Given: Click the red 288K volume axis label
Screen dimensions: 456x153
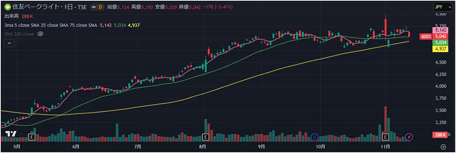Looking at the screenshot, I should click(x=440, y=135).
